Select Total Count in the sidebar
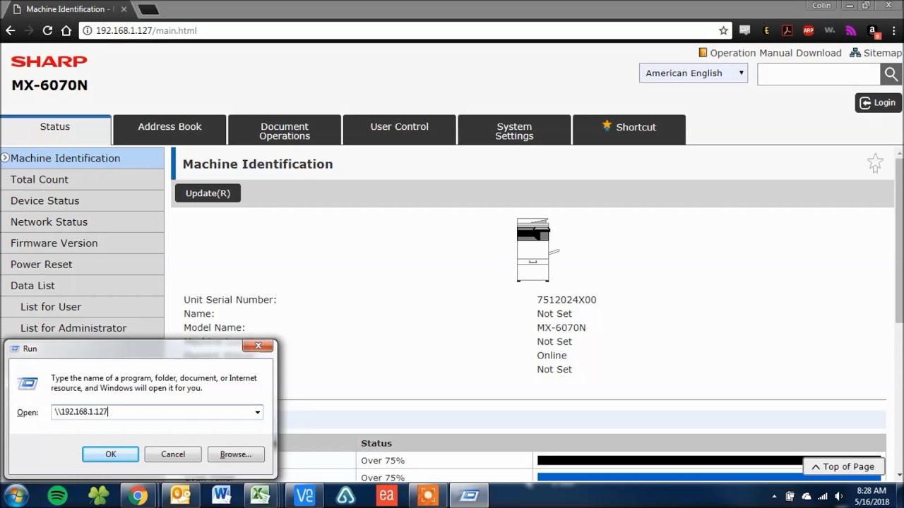 82,179
